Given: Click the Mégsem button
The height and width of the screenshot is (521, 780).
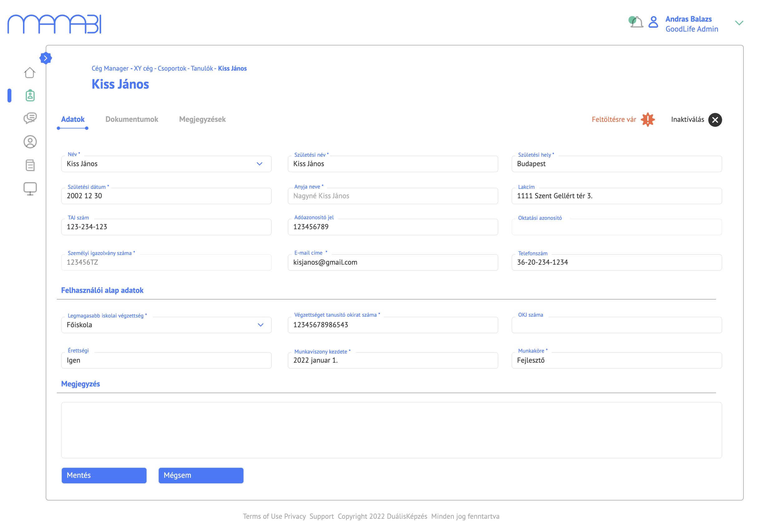Looking at the screenshot, I should 201,475.
